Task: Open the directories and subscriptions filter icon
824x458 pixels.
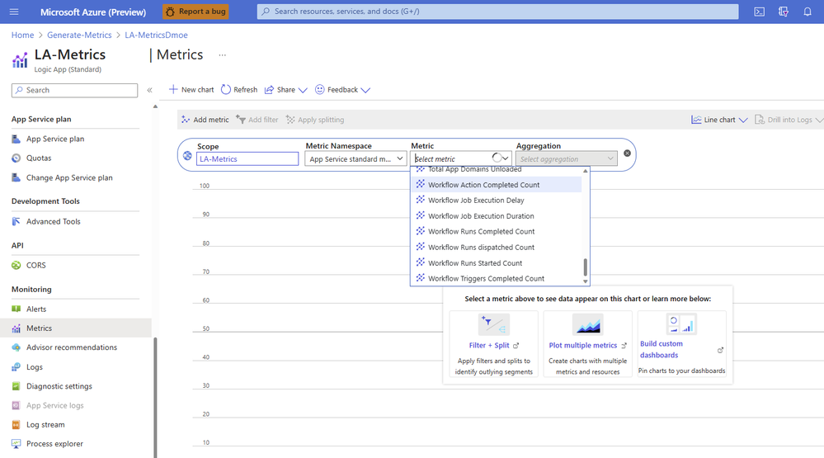Action: [783, 12]
